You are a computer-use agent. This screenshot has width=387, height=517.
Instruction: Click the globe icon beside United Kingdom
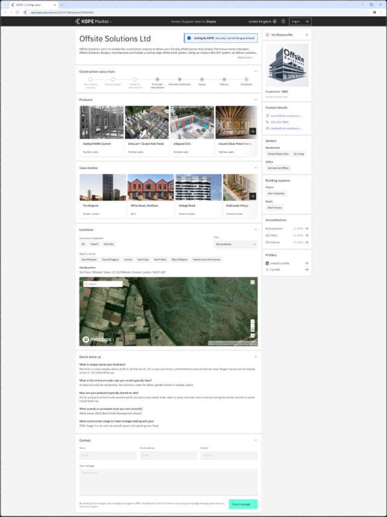pyautogui.click(x=275, y=21)
